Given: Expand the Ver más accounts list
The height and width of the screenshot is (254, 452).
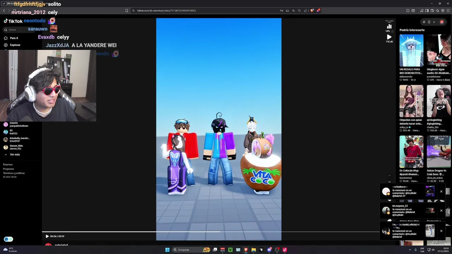Looking at the screenshot, I should point(12,155).
